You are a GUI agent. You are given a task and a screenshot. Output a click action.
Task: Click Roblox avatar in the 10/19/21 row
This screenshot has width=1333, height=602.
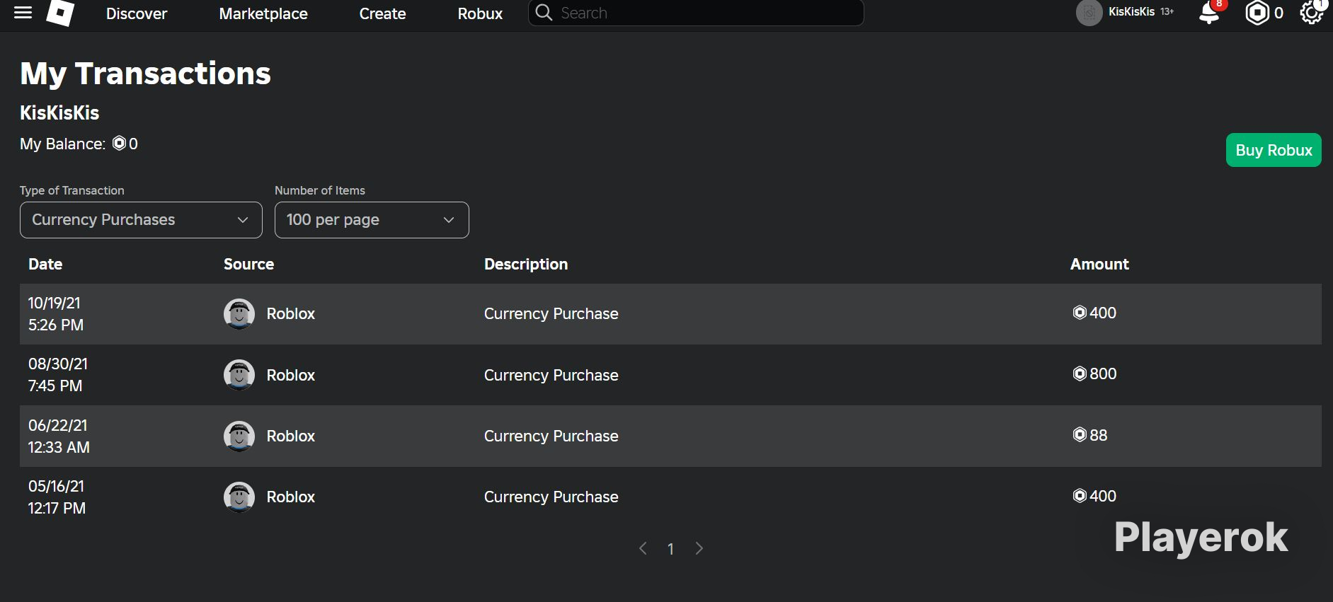pyautogui.click(x=239, y=313)
